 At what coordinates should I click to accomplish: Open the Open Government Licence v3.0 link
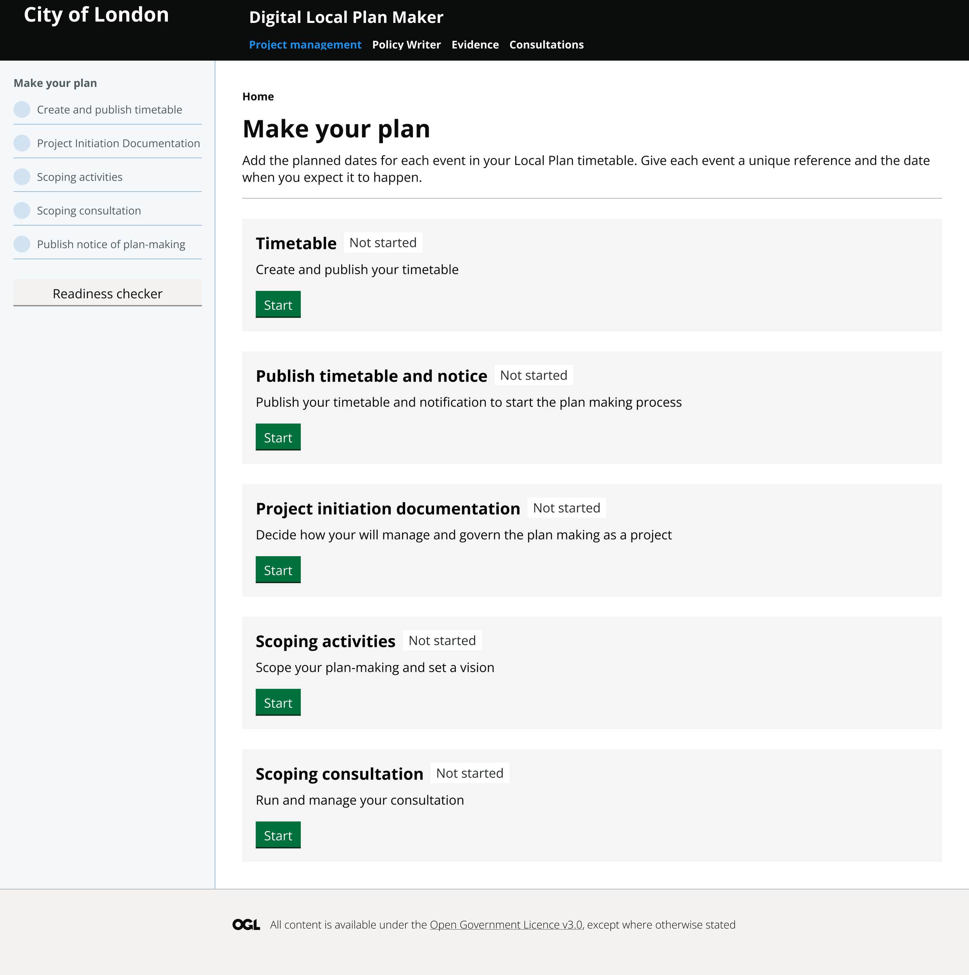pos(506,925)
